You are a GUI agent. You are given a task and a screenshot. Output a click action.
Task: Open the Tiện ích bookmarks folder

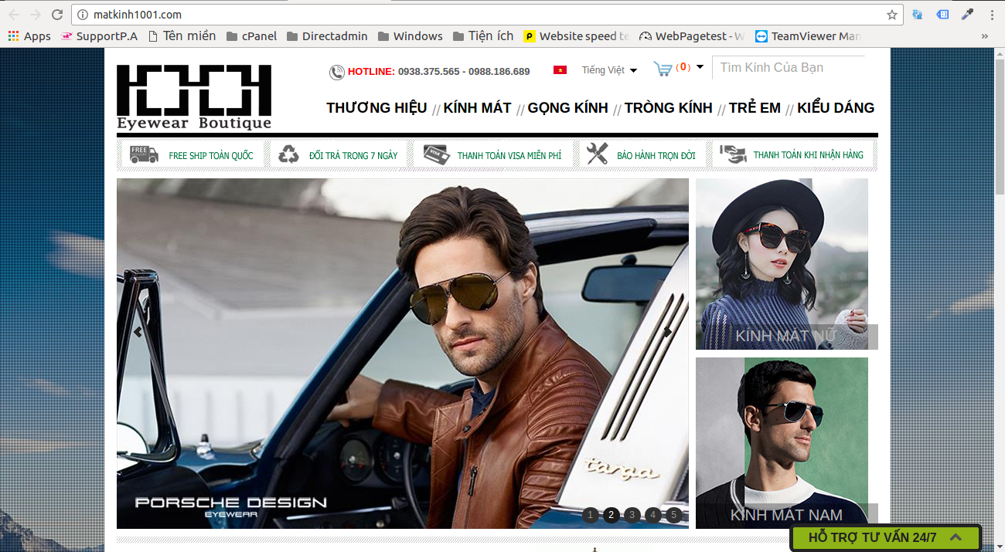click(x=483, y=36)
